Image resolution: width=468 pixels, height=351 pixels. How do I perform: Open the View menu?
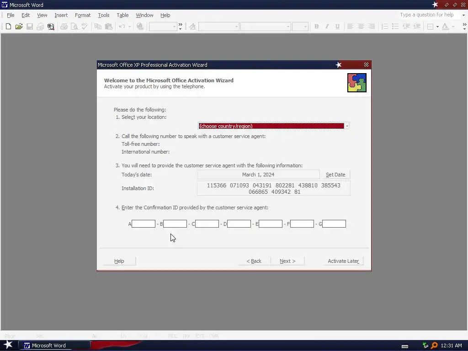pos(42,15)
